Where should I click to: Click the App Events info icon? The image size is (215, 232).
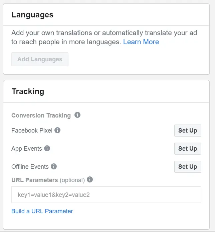click(47, 148)
